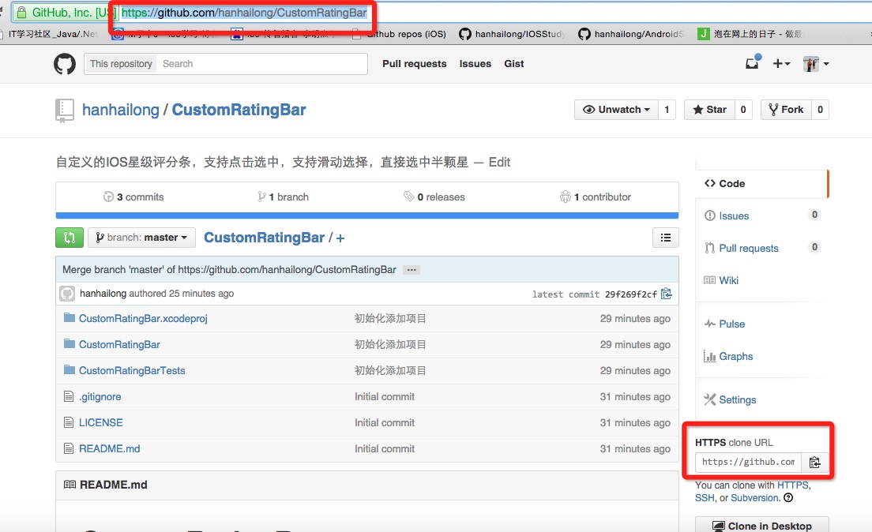This screenshot has width=872, height=532.
Task: Click the green compare and review button
Action: [70, 238]
